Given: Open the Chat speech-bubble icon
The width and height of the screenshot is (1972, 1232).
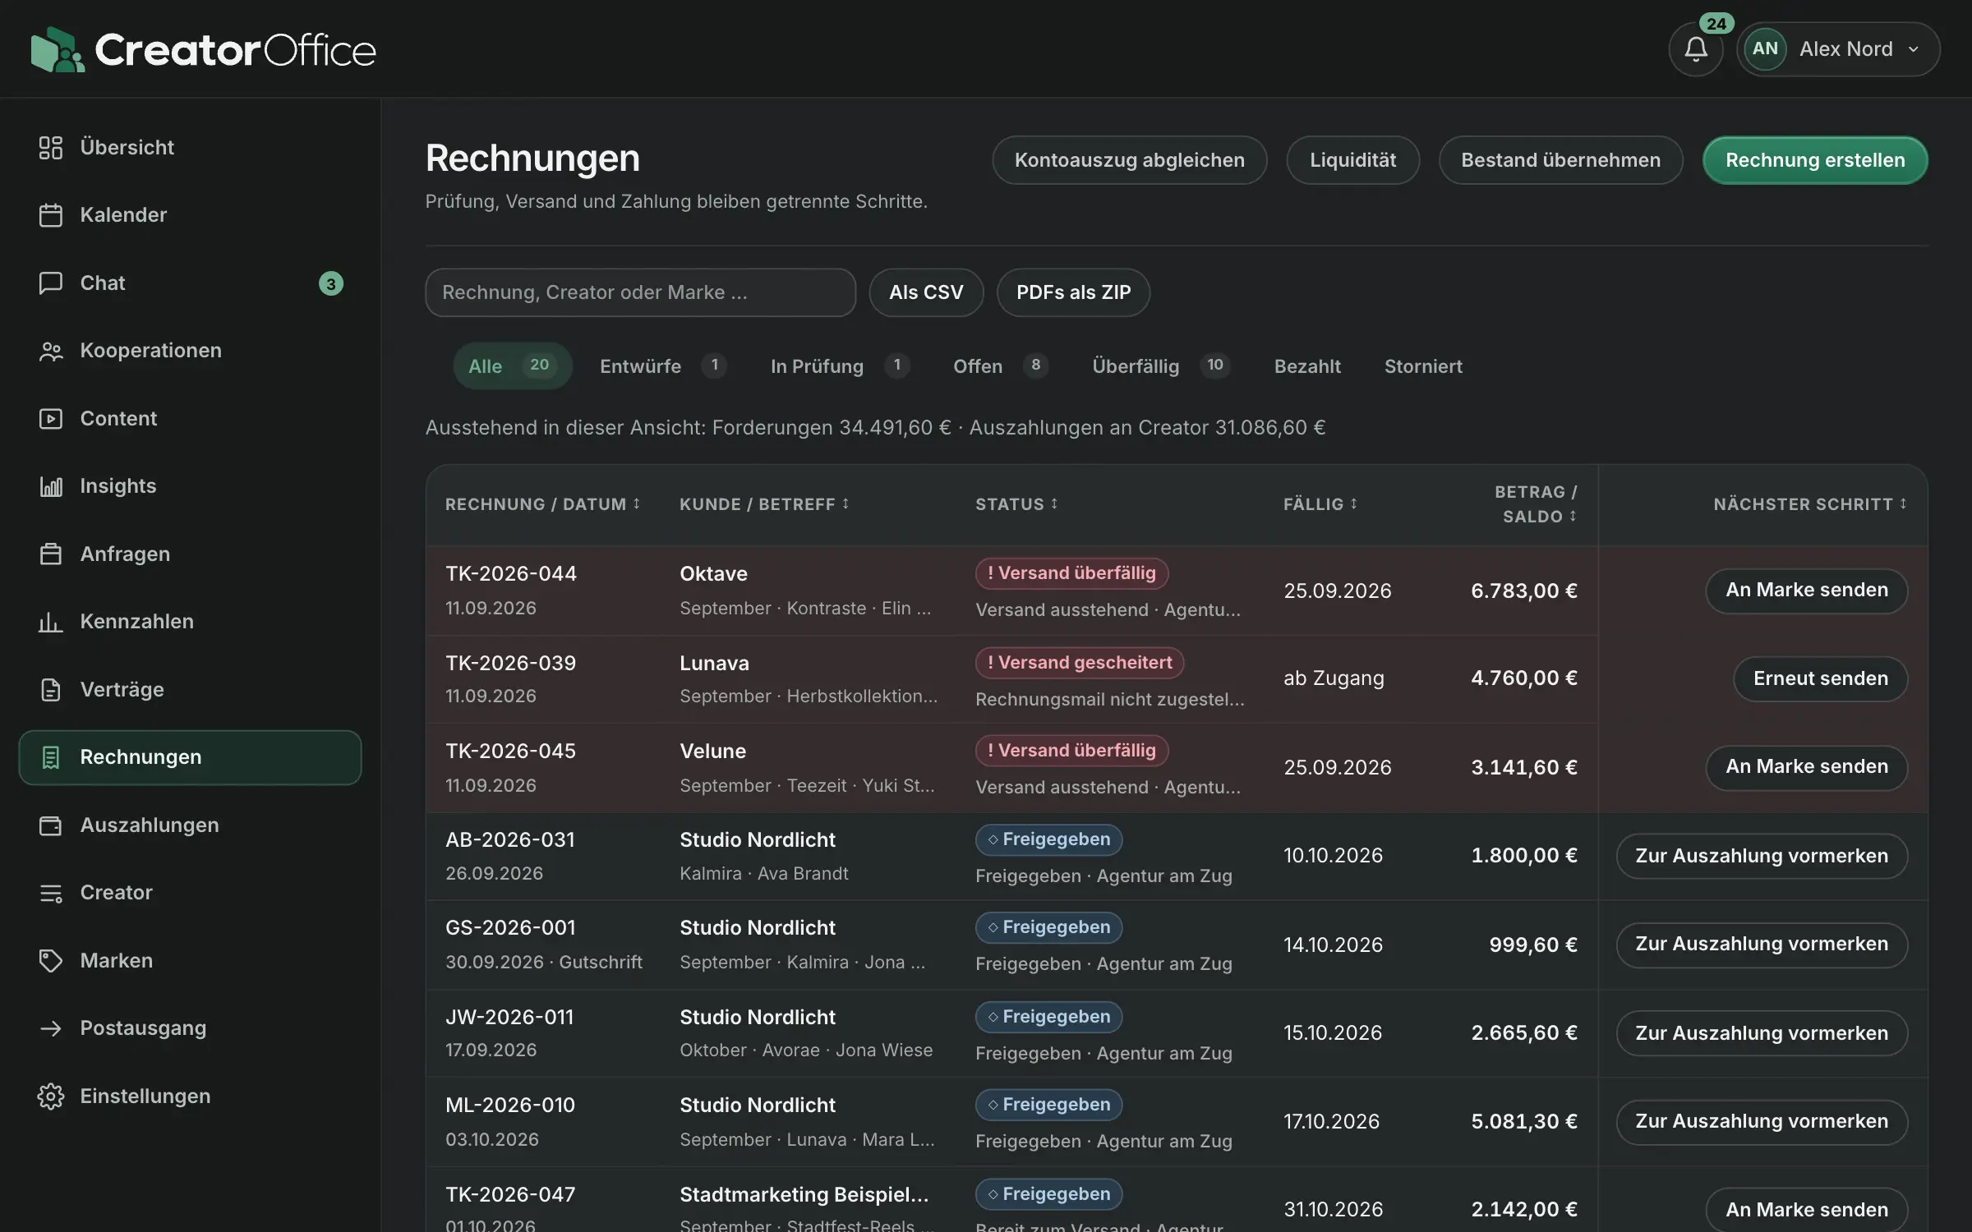Looking at the screenshot, I should pos(51,283).
